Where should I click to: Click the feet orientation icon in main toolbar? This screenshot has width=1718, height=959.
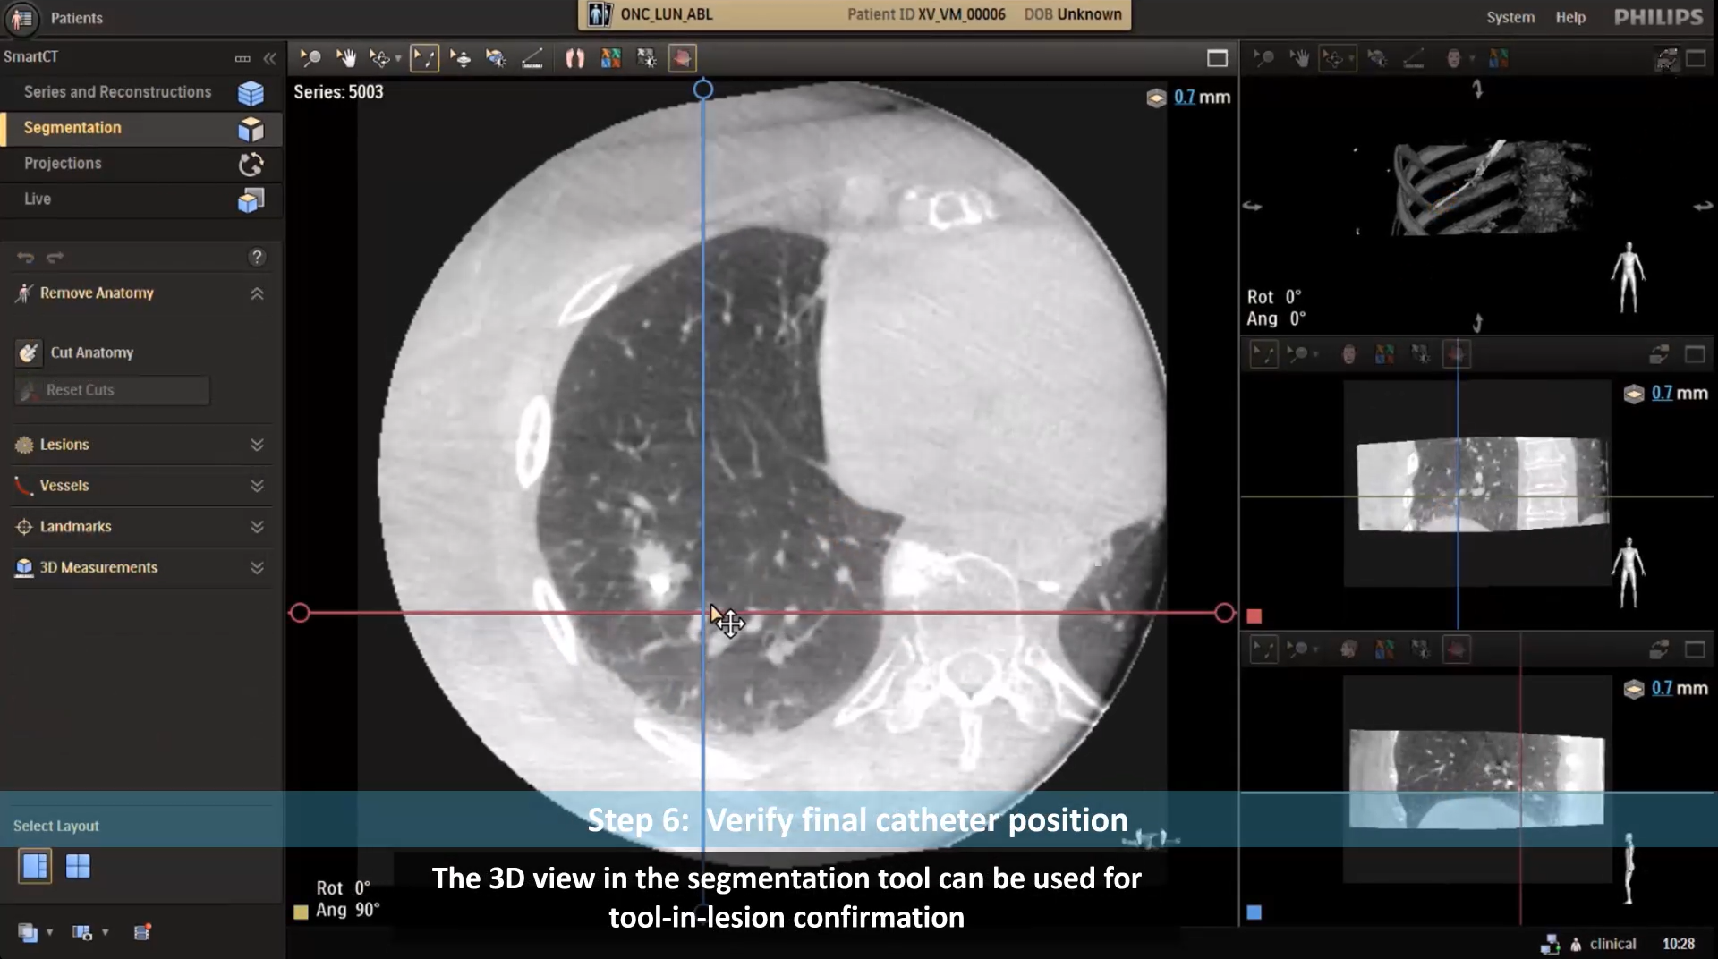pos(574,58)
